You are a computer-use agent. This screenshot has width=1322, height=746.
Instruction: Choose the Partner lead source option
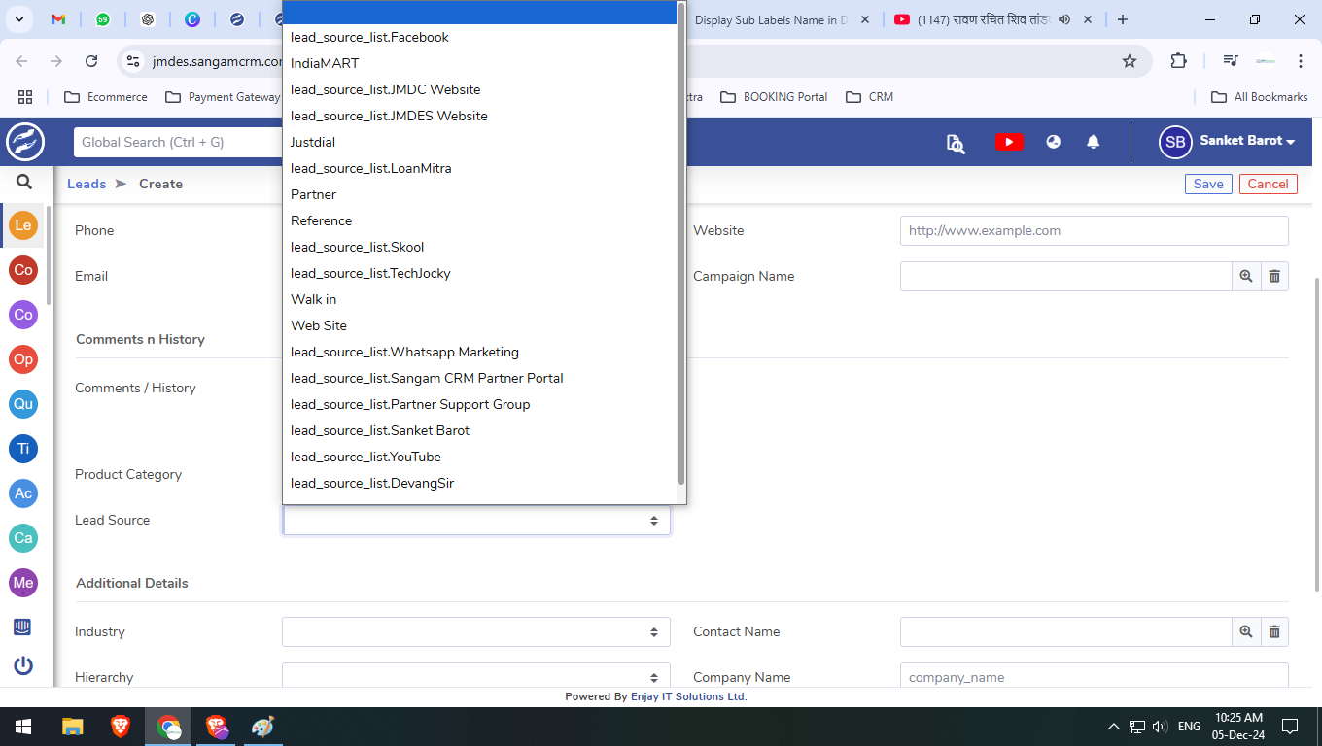(479, 194)
